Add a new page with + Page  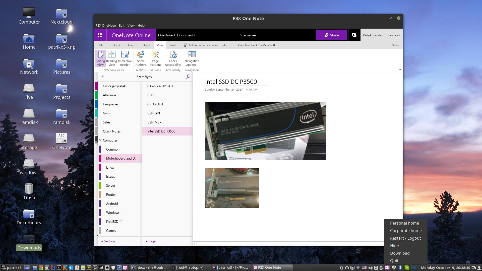point(151,241)
